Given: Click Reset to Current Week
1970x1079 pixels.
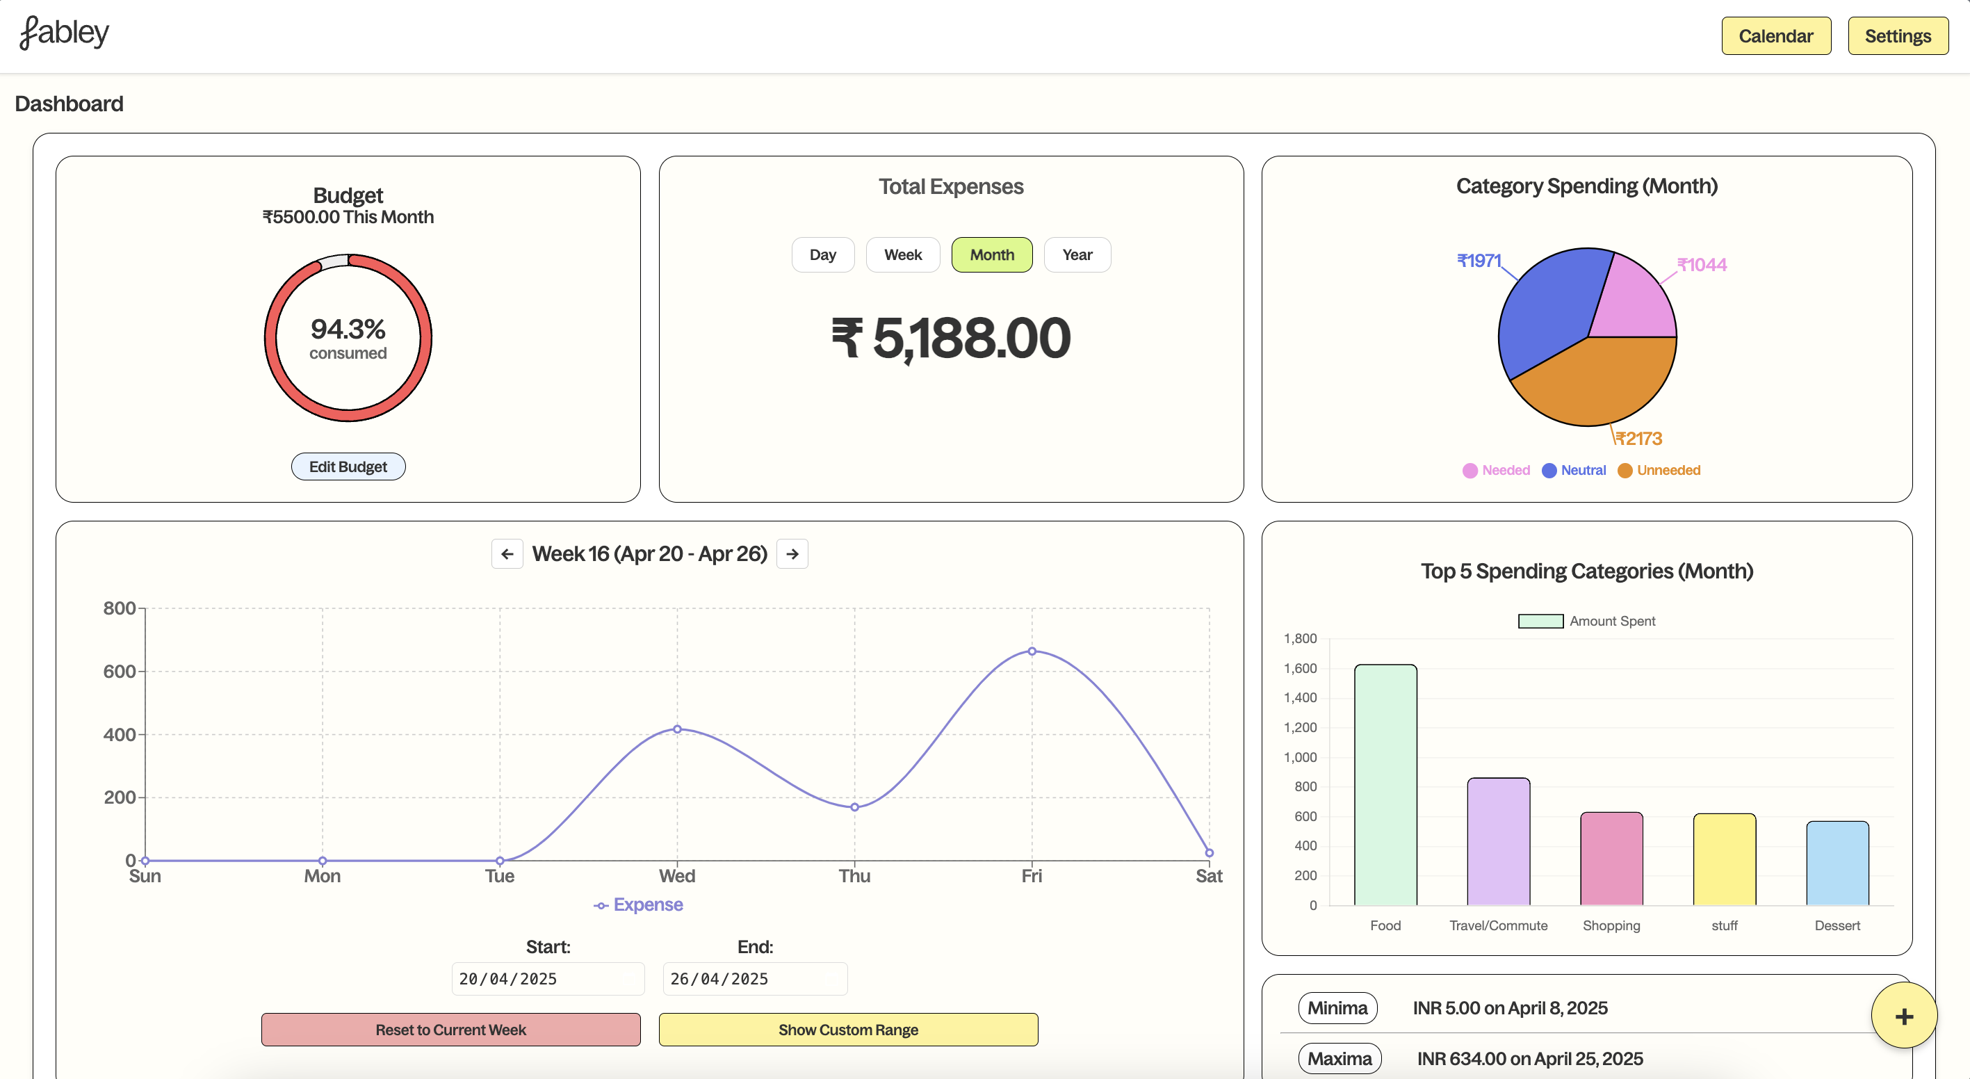Looking at the screenshot, I should [450, 1030].
